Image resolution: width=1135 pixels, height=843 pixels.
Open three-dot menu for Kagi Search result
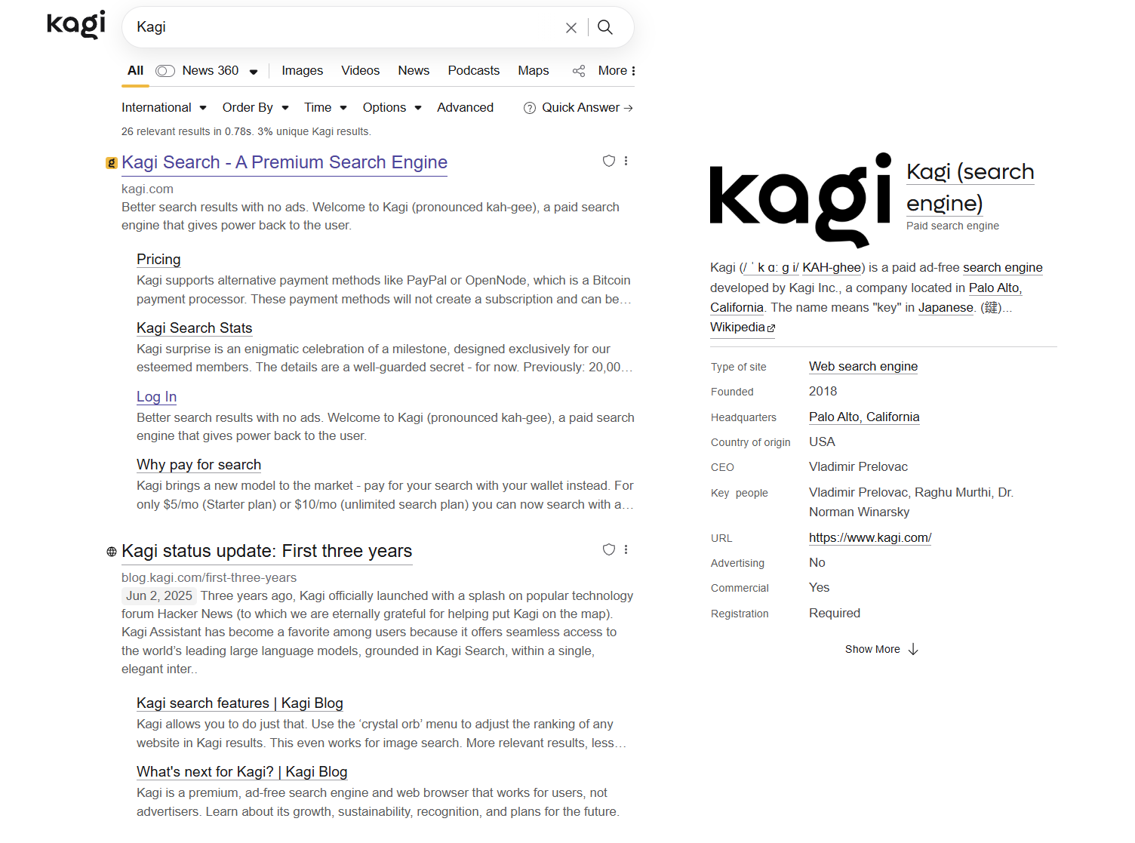[626, 161]
